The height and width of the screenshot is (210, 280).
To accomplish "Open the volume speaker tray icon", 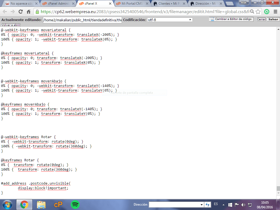I will pos(243,205).
